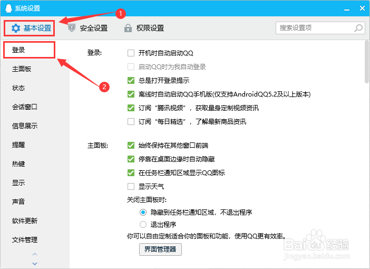This screenshot has width=370, height=269.
Task: Open 显示 settings in sidebar
Action: (18, 183)
